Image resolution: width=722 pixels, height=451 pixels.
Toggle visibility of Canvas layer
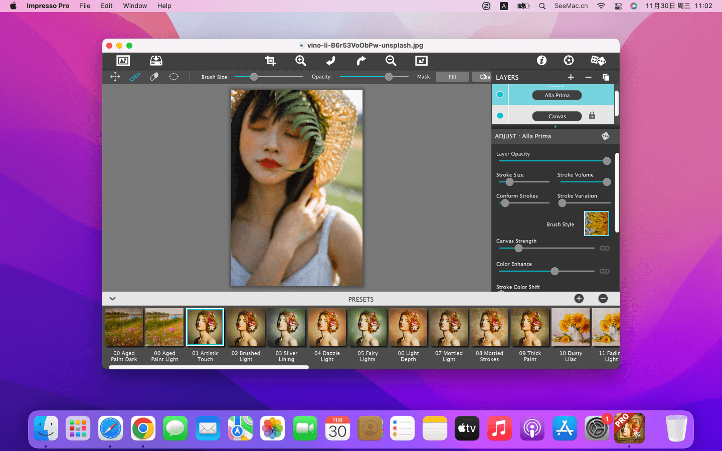click(500, 116)
